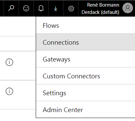Show info for the first listed row
This screenshot has width=135, height=121.
pyautogui.click(x=9, y=62)
